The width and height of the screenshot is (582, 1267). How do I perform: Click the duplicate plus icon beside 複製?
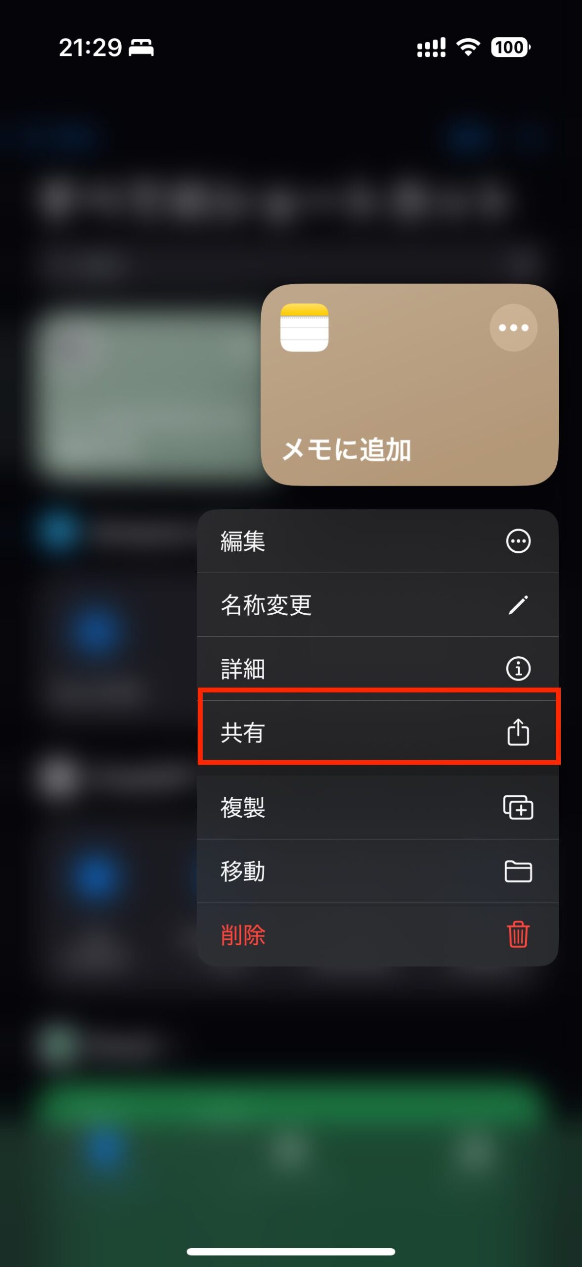[x=518, y=807]
